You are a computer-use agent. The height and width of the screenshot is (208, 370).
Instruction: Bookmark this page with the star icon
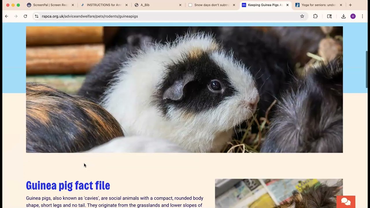click(x=302, y=16)
